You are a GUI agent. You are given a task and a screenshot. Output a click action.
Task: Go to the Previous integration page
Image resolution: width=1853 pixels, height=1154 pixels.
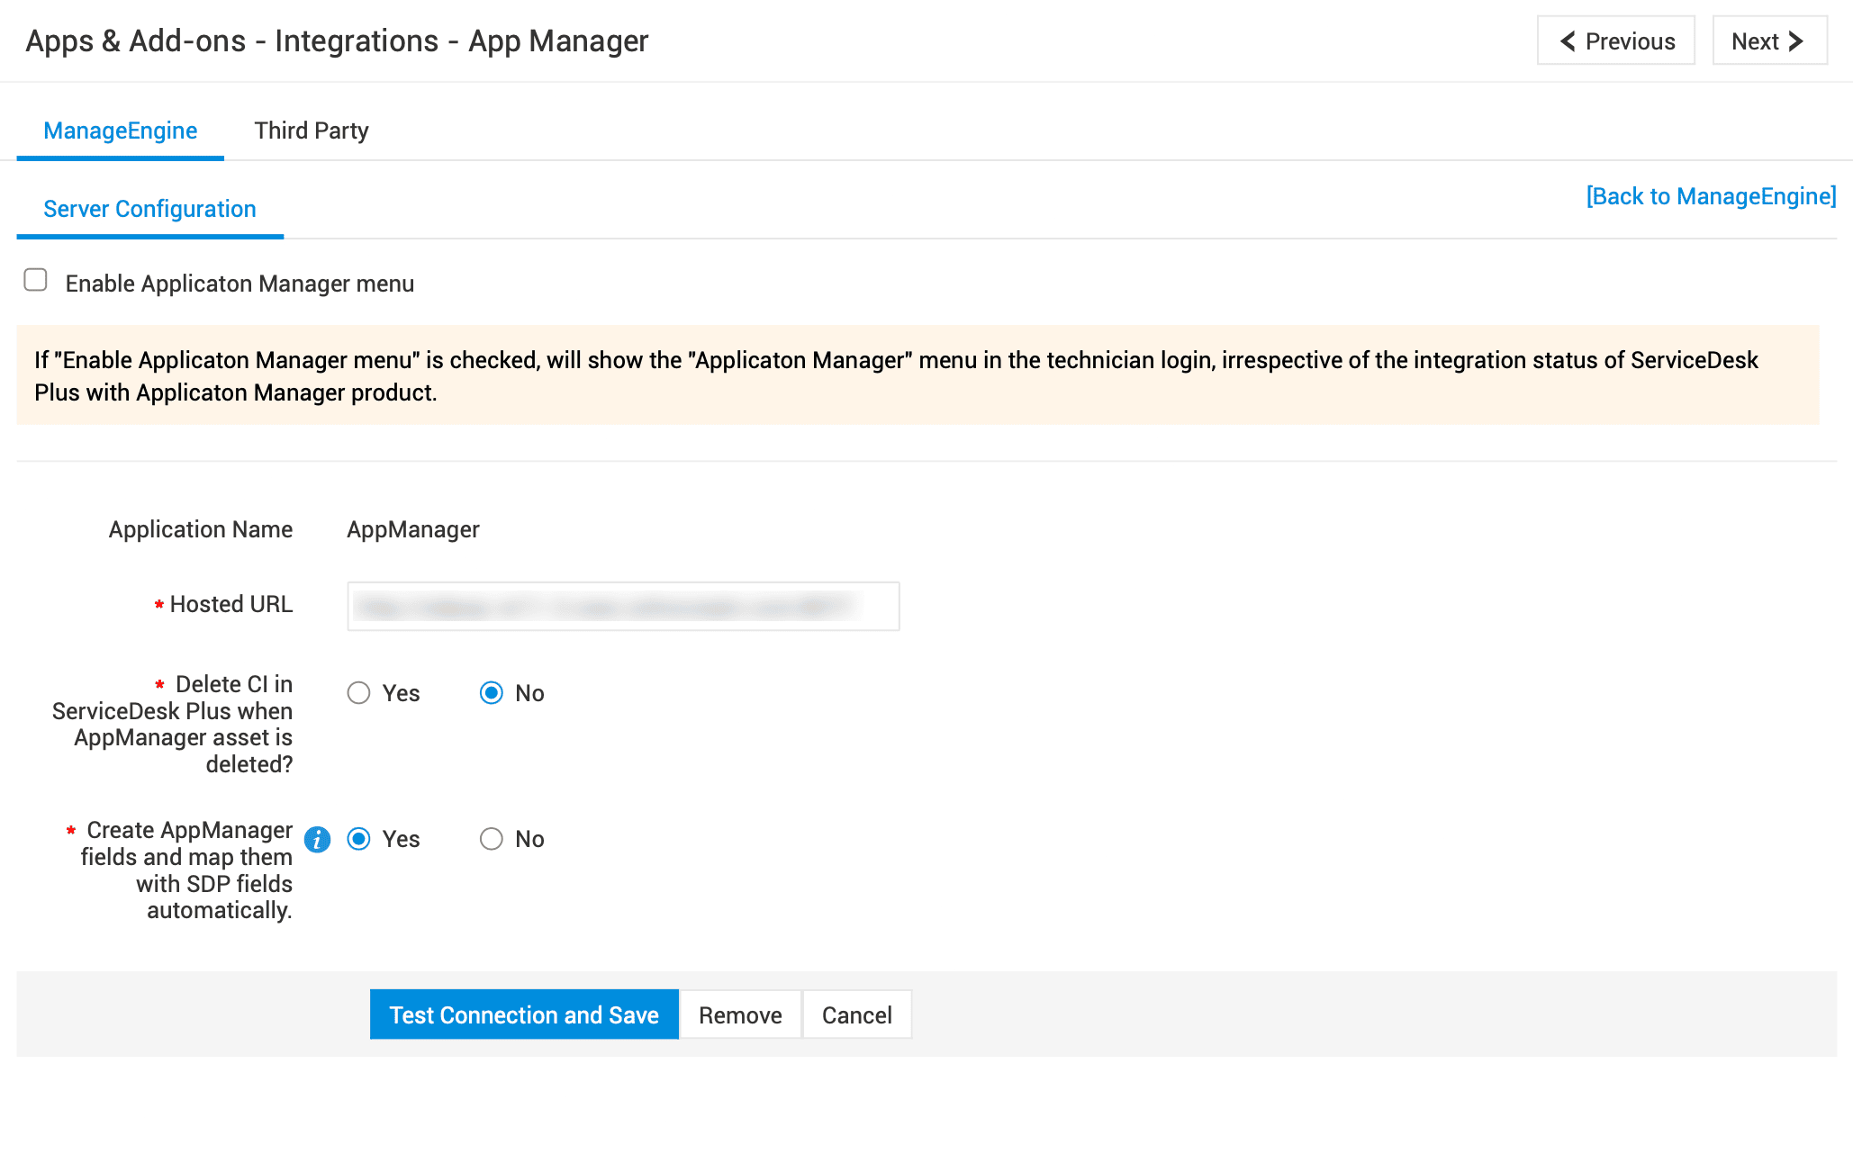[1615, 41]
